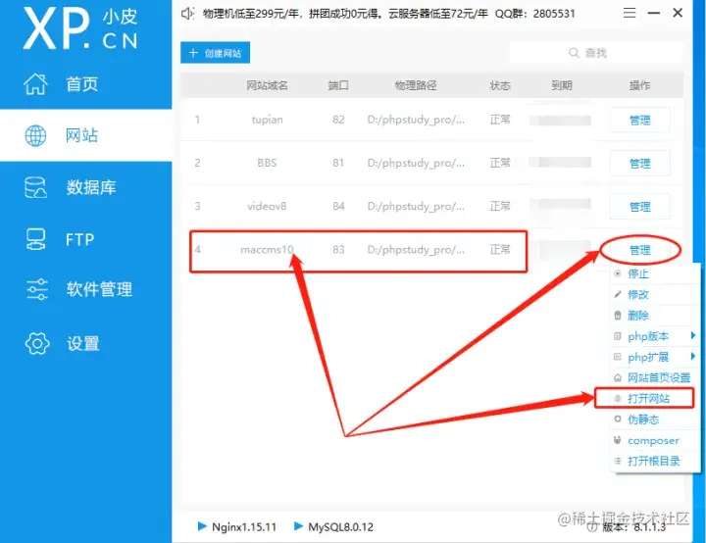Click the speaker announcement icon
The image size is (706, 543).
point(187,14)
